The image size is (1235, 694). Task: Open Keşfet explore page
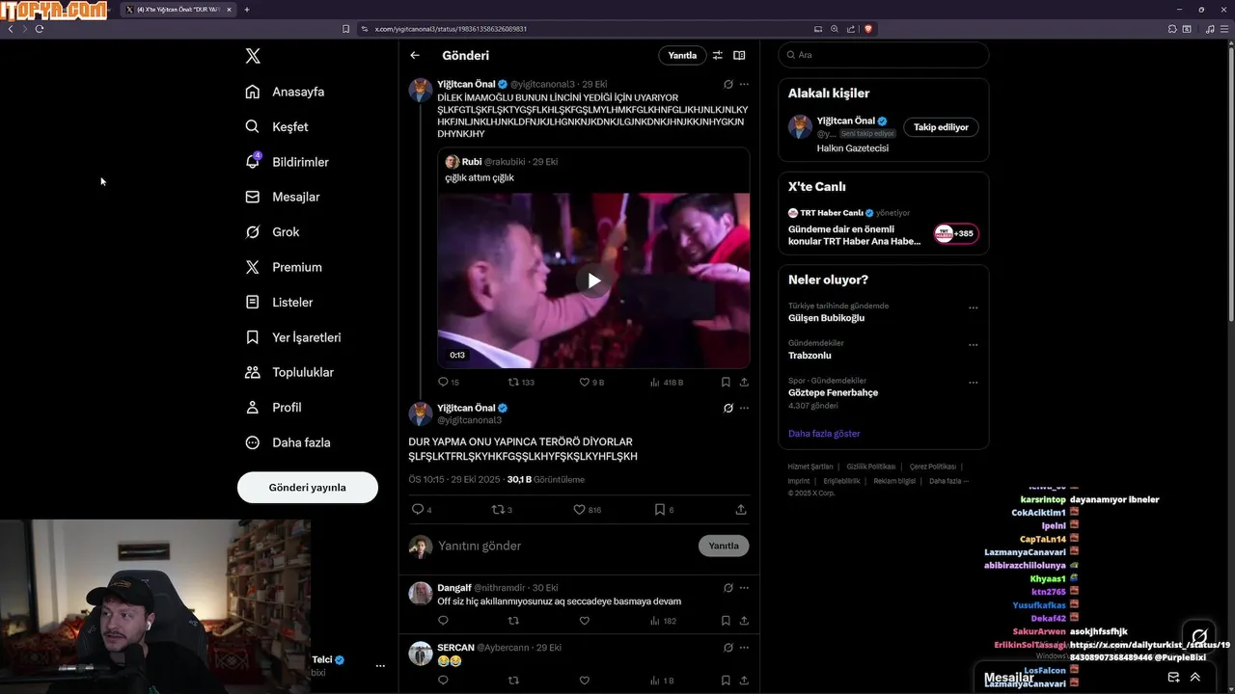click(x=277, y=126)
